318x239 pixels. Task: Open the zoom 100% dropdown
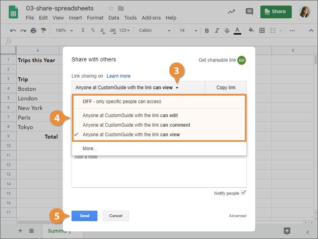(x=64, y=31)
